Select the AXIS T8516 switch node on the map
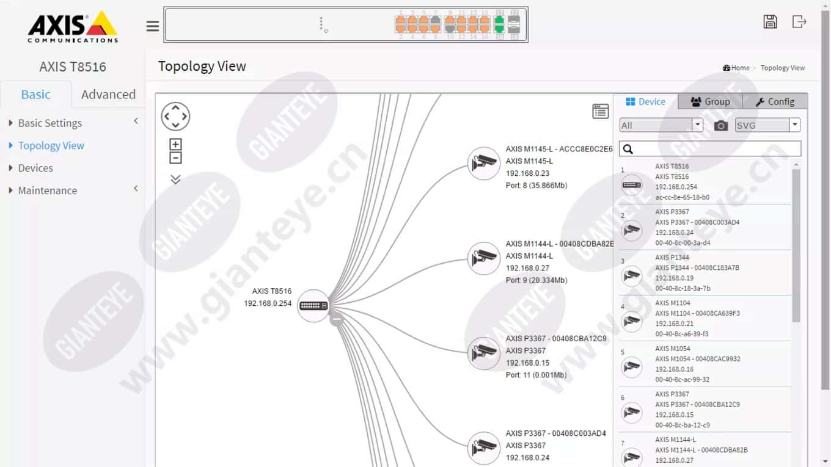 tap(313, 305)
